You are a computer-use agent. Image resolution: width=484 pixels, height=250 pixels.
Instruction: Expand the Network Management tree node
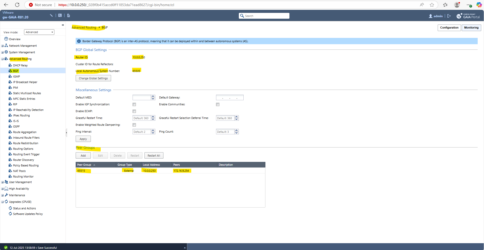coord(3,46)
